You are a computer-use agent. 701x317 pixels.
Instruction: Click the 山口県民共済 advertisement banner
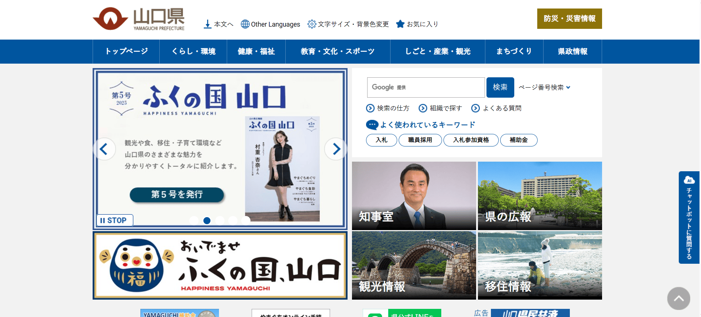530,313
